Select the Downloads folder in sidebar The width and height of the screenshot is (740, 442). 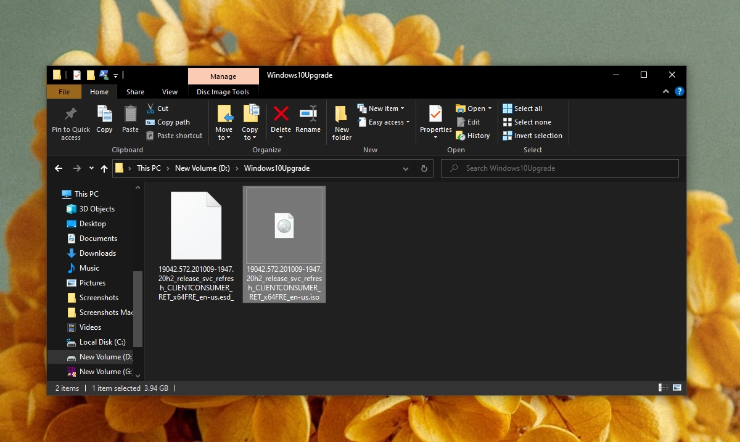97,253
